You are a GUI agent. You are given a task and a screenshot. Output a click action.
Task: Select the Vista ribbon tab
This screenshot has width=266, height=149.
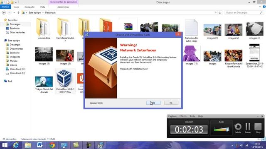coord(42,7)
